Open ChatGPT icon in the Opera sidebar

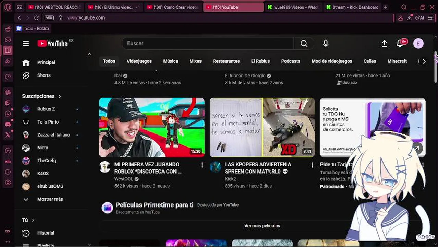click(x=8, y=92)
